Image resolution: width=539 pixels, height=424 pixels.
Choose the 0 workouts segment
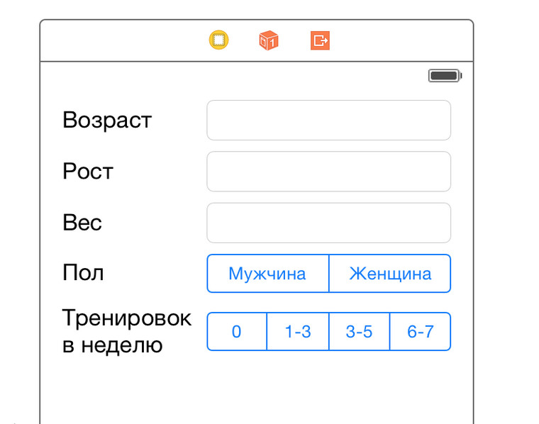click(x=237, y=332)
